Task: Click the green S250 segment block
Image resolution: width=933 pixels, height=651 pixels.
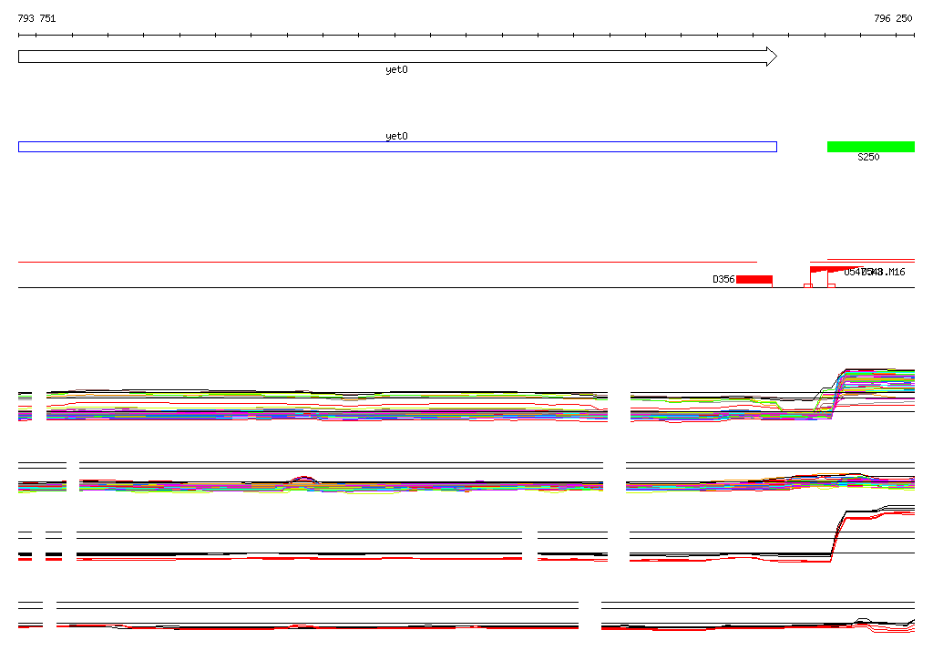Action: 870,147
